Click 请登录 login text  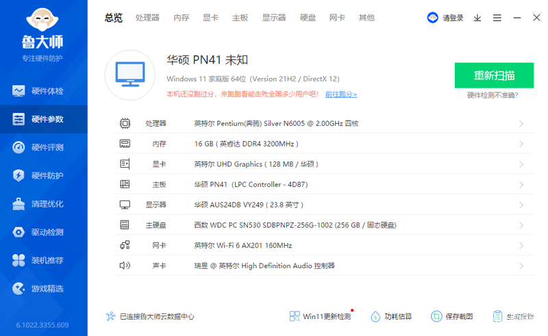click(x=453, y=18)
